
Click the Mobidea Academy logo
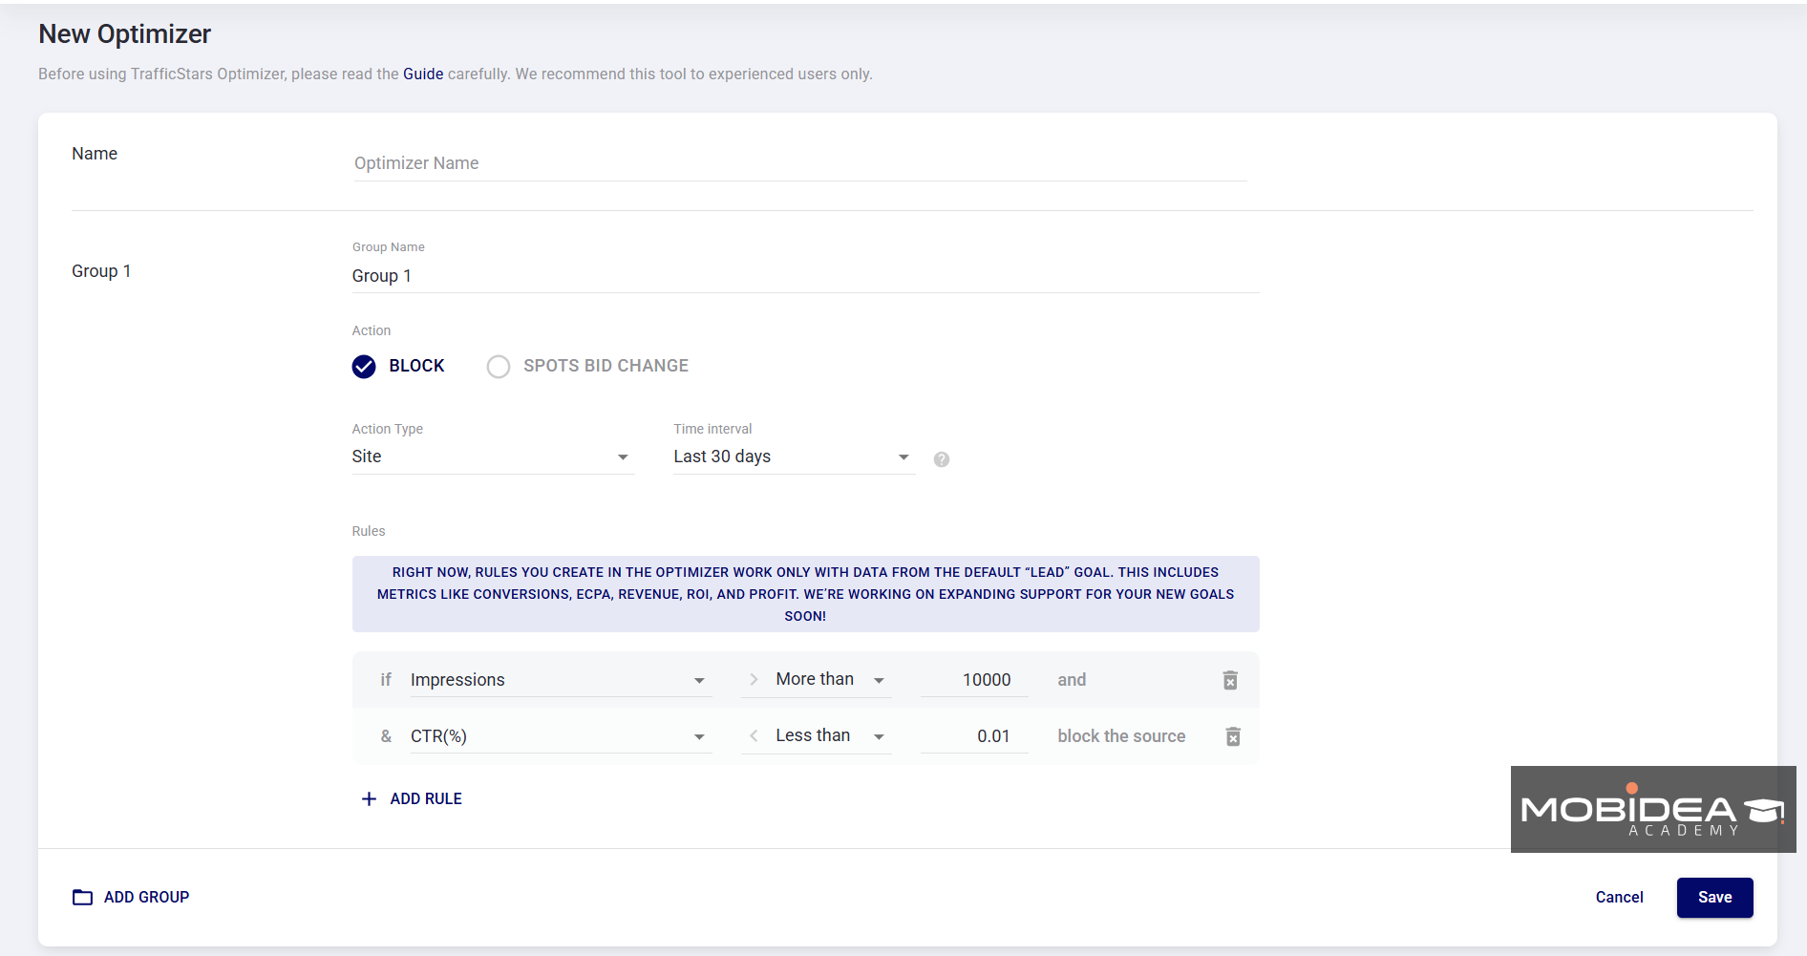(x=1653, y=809)
